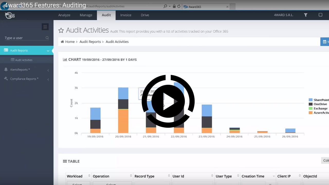Switch to the 4ward365 browser tab
The image size is (329, 185).
coord(206,7)
